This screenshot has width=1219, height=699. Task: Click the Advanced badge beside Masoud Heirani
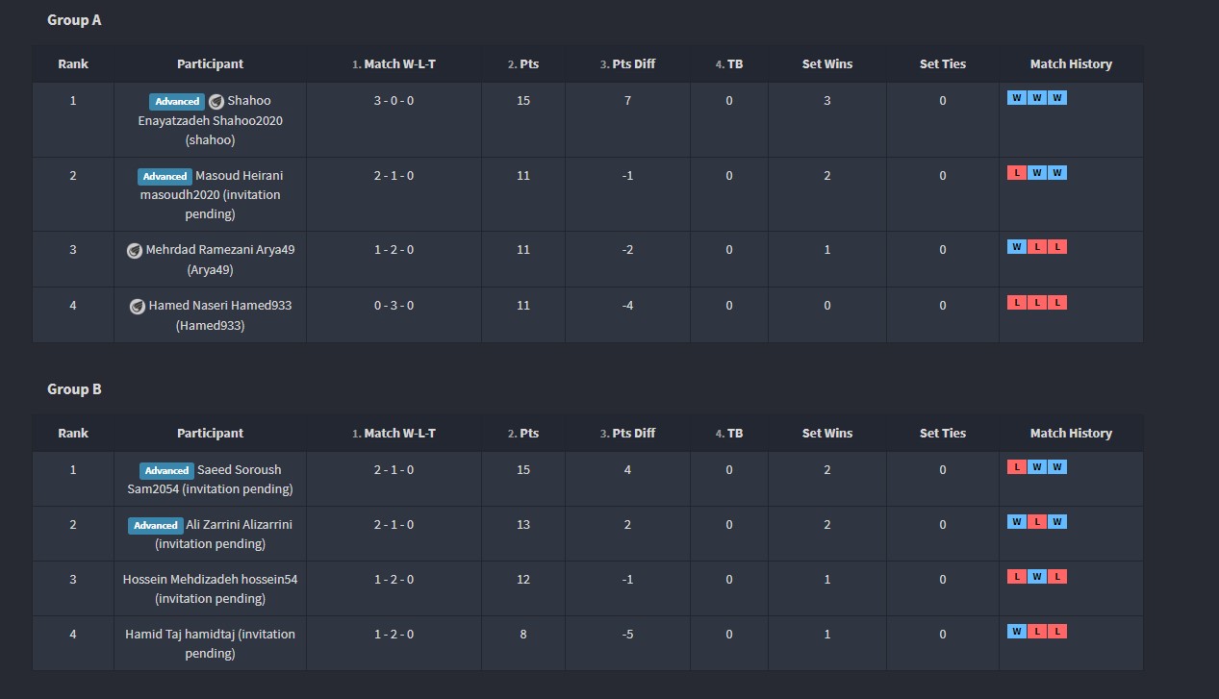click(165, 176)
